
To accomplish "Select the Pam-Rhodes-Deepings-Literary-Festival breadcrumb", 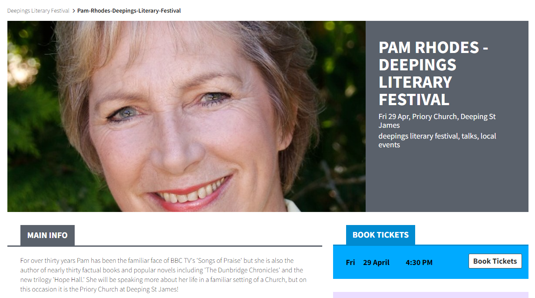I will tap(129, 10).
